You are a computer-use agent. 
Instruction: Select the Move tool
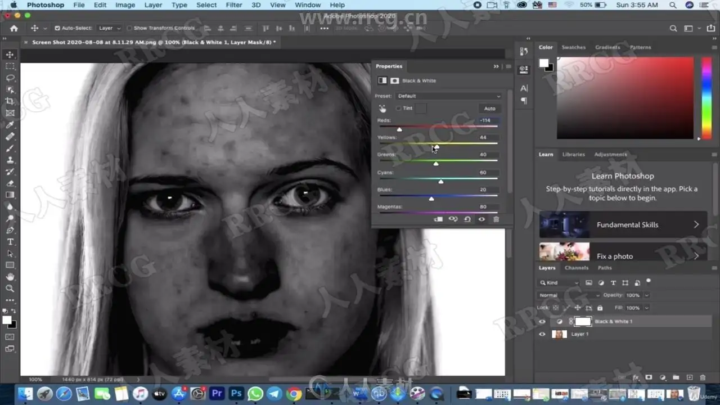[10, 55]
